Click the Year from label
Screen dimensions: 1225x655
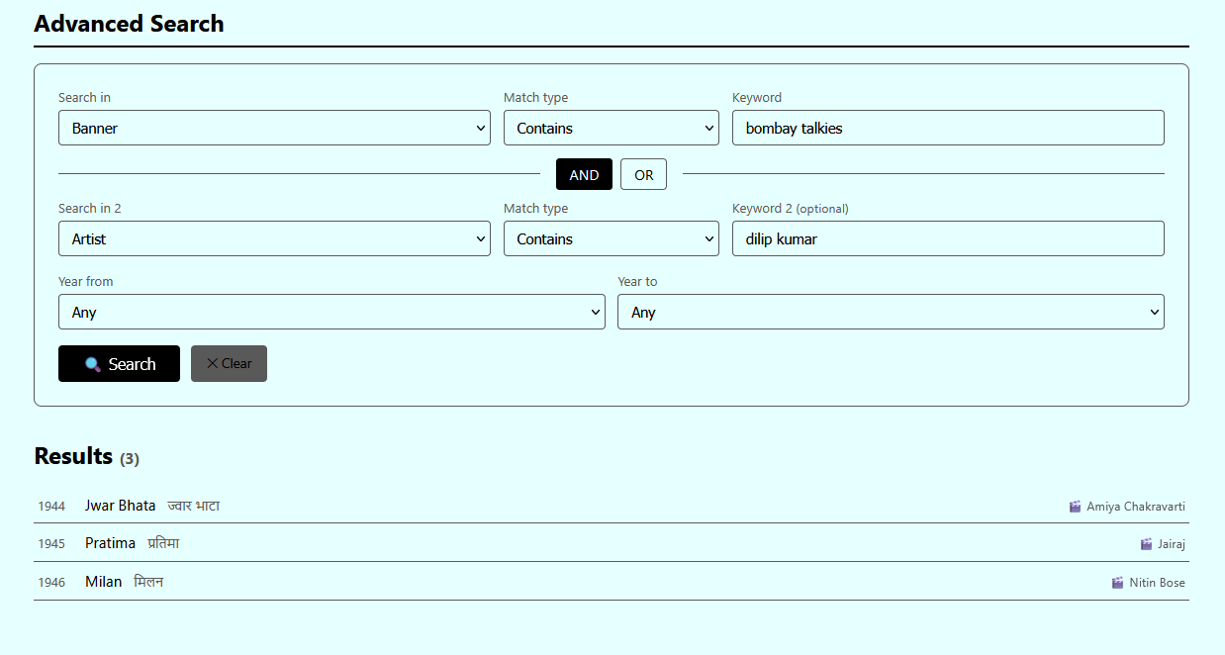[86, 282]
